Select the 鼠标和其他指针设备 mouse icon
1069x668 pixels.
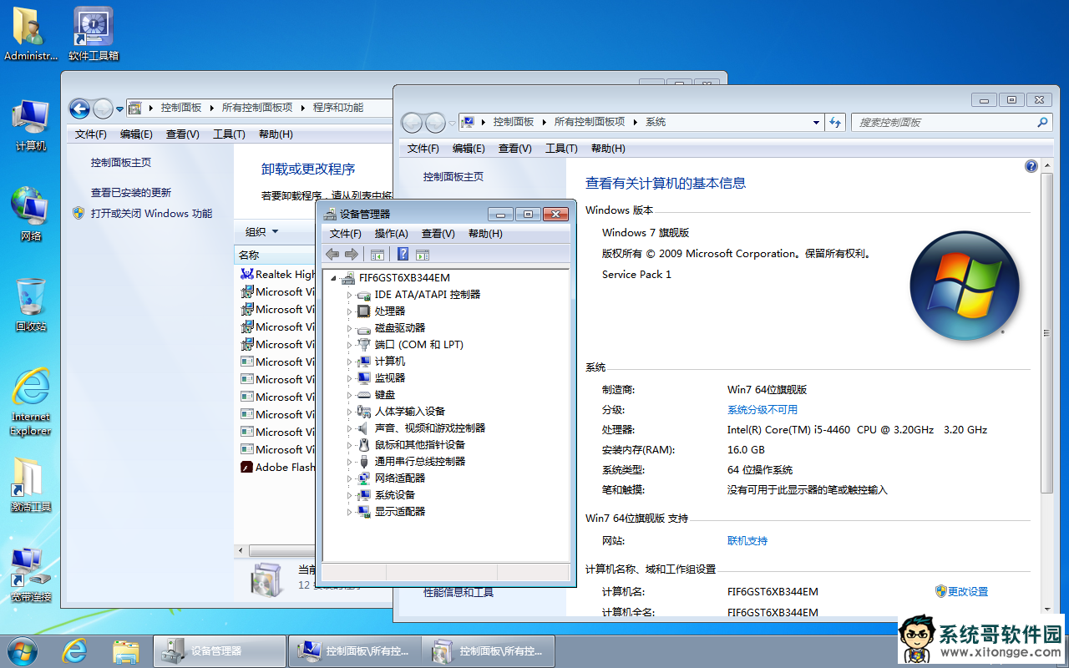click(x=363, y=445)
